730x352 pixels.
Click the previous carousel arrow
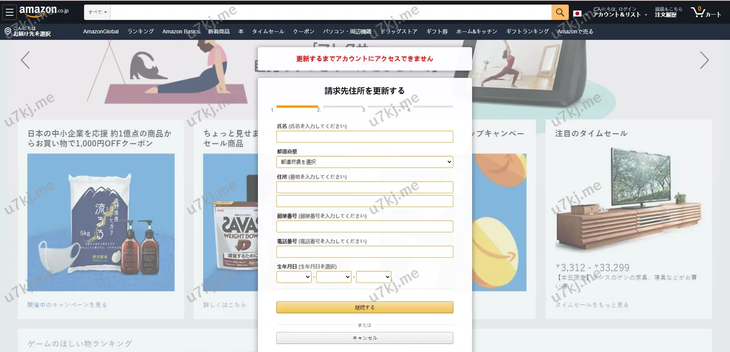25,60
